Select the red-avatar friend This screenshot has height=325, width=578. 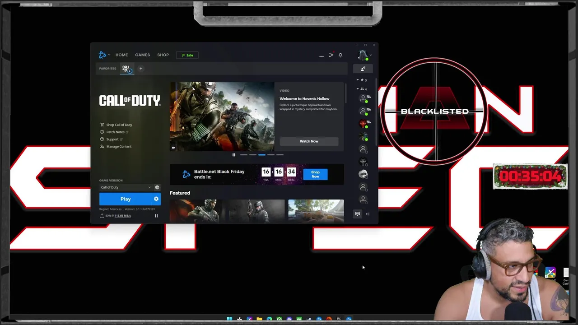click(363, 124)
